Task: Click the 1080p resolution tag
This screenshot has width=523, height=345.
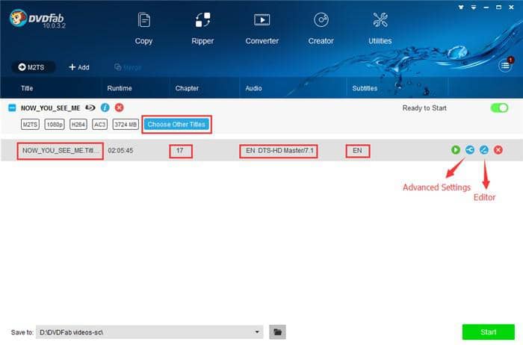Action: [55, 124]
